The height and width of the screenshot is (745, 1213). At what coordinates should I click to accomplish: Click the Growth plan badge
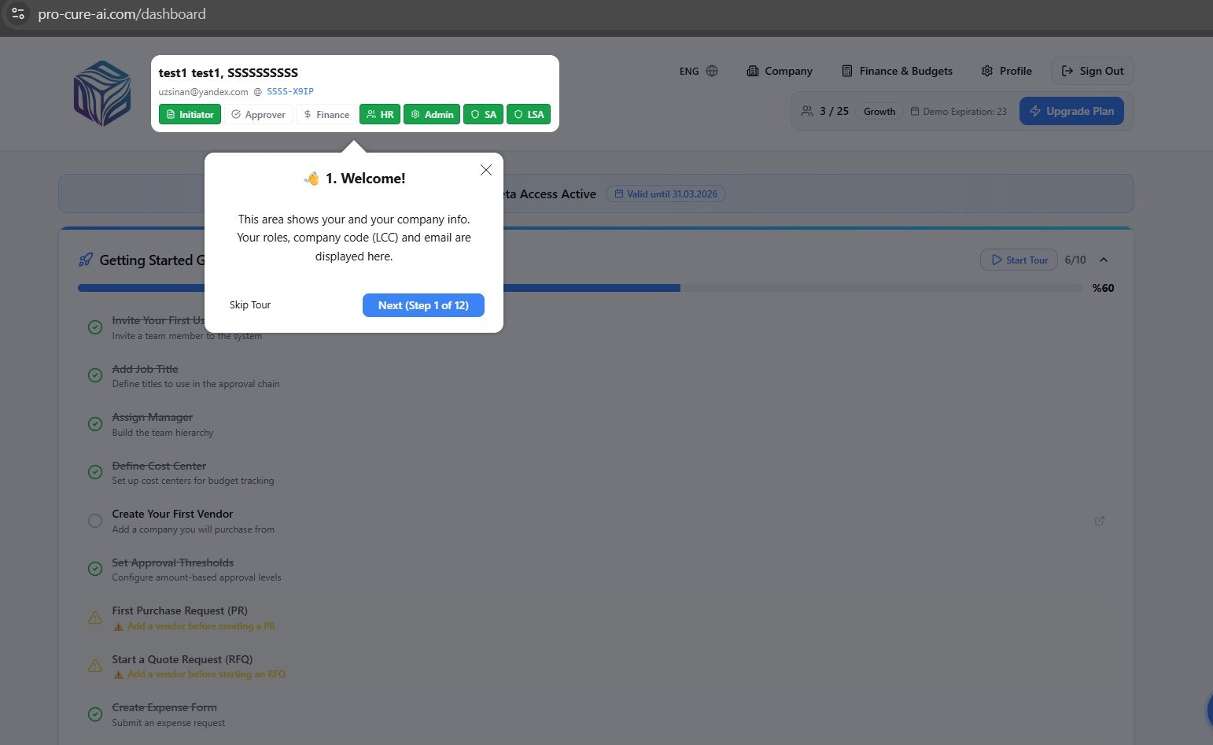click(879, 111)
